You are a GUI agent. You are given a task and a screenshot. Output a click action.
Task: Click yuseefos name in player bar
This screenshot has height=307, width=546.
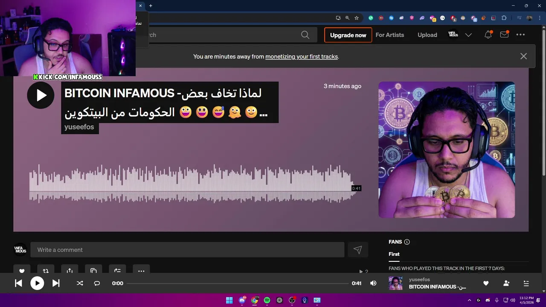coord(419,280)
